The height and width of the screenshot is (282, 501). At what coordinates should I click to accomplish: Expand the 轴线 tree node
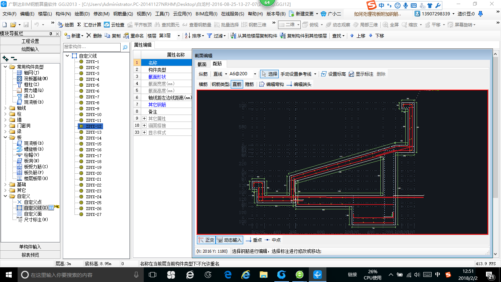pos(6,108)
